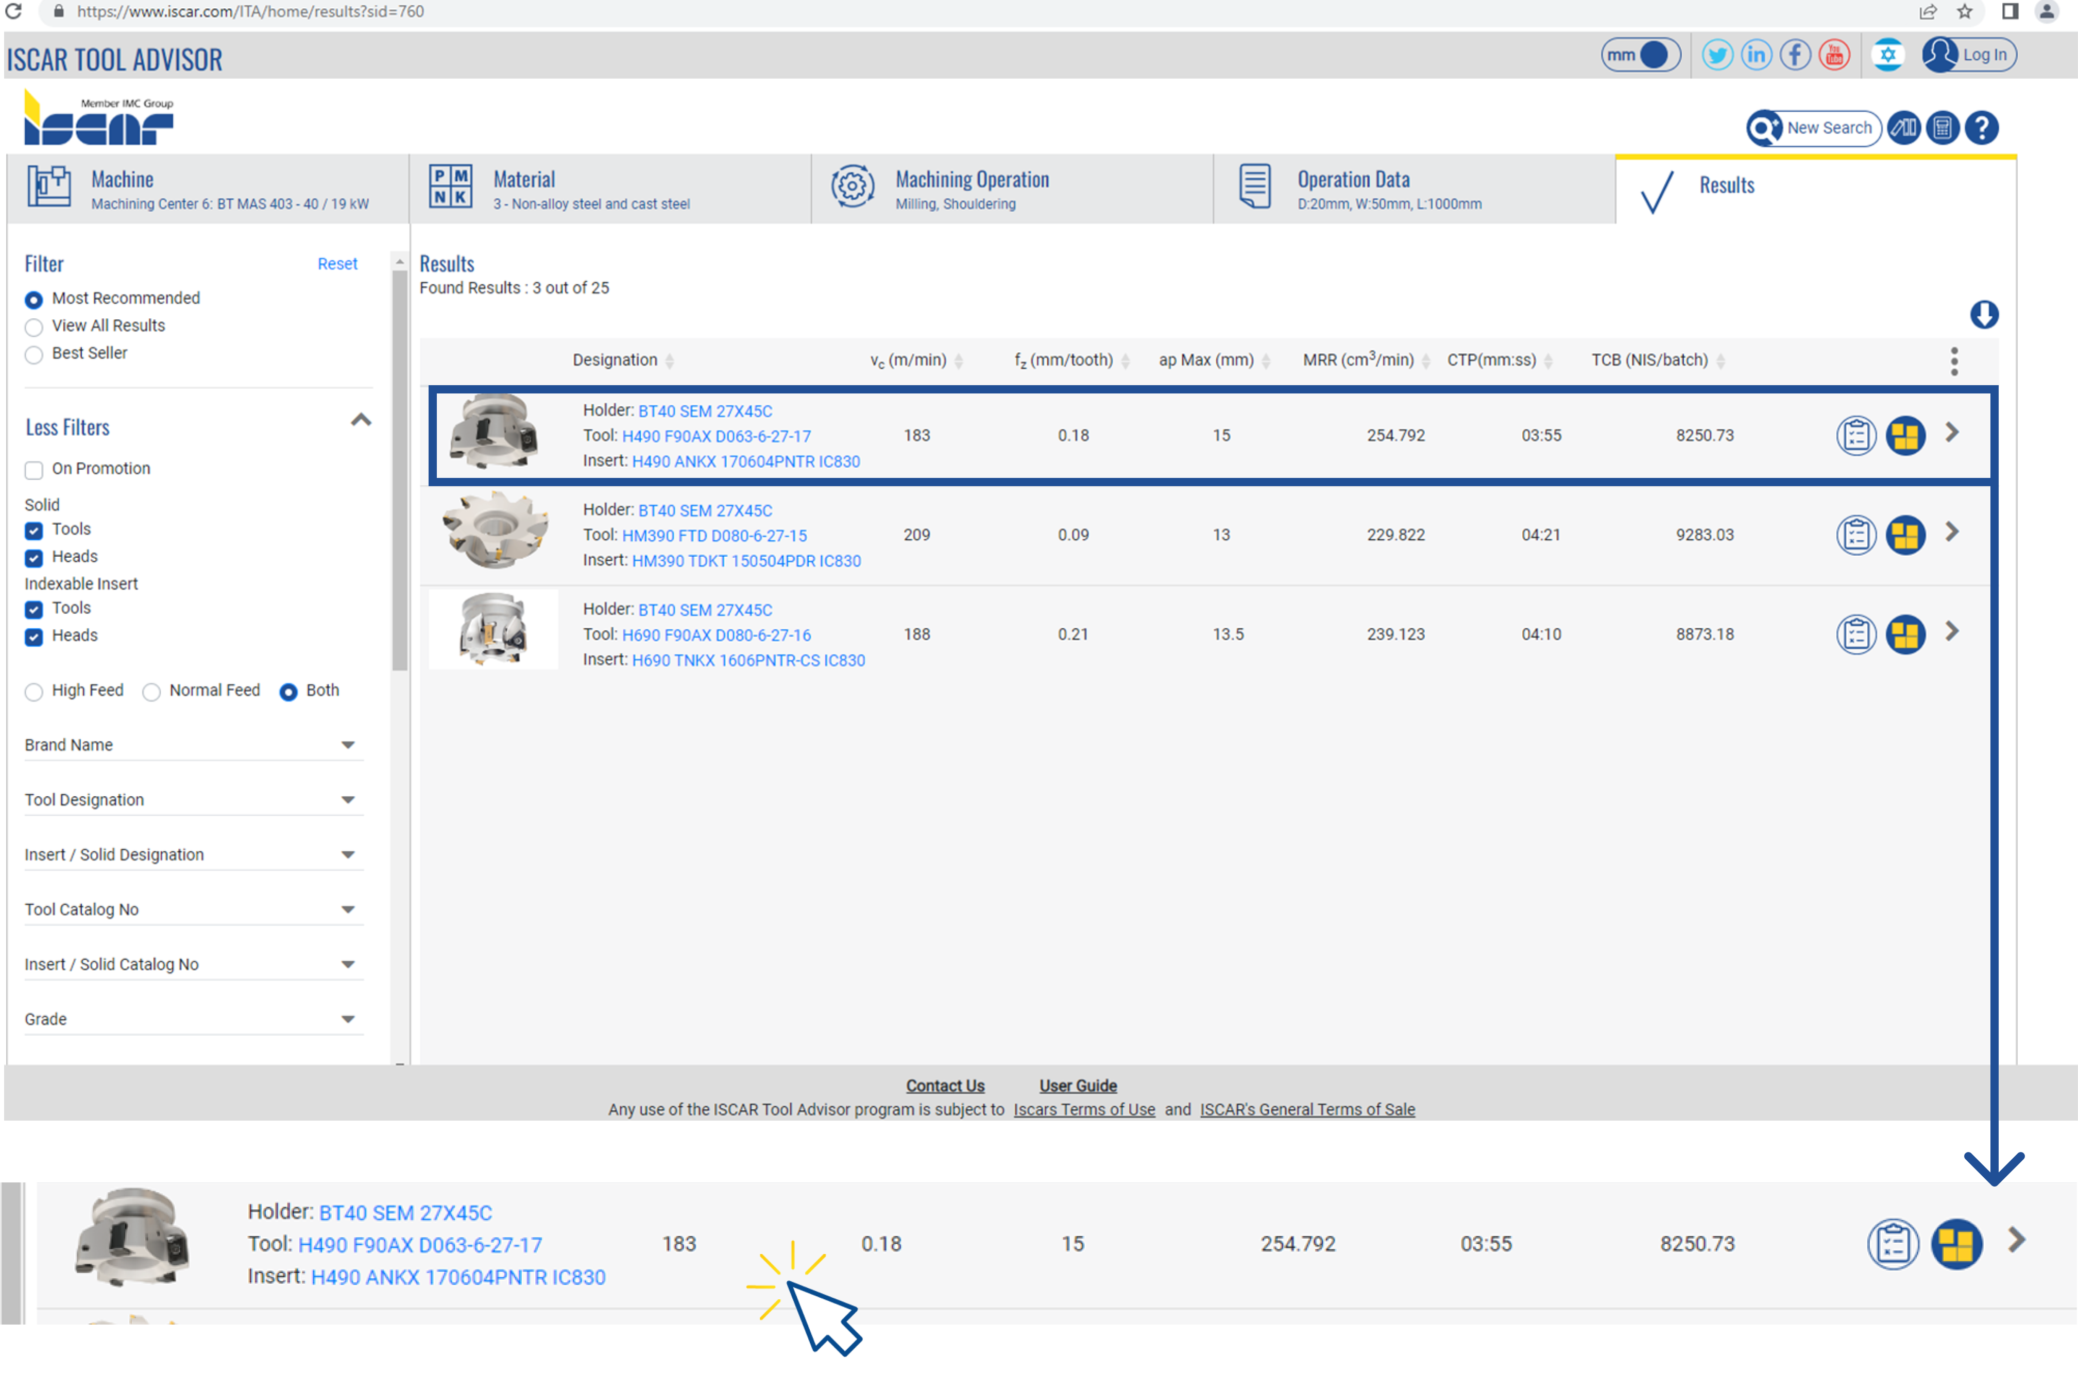This screenshot has width=2078, height=1374.
Task: Go to the Machine step tab
Action: (x=208, y=190)
